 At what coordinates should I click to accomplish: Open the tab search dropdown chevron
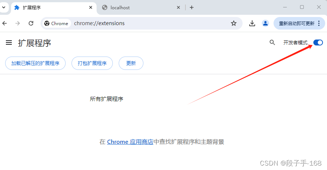(4, 7)
